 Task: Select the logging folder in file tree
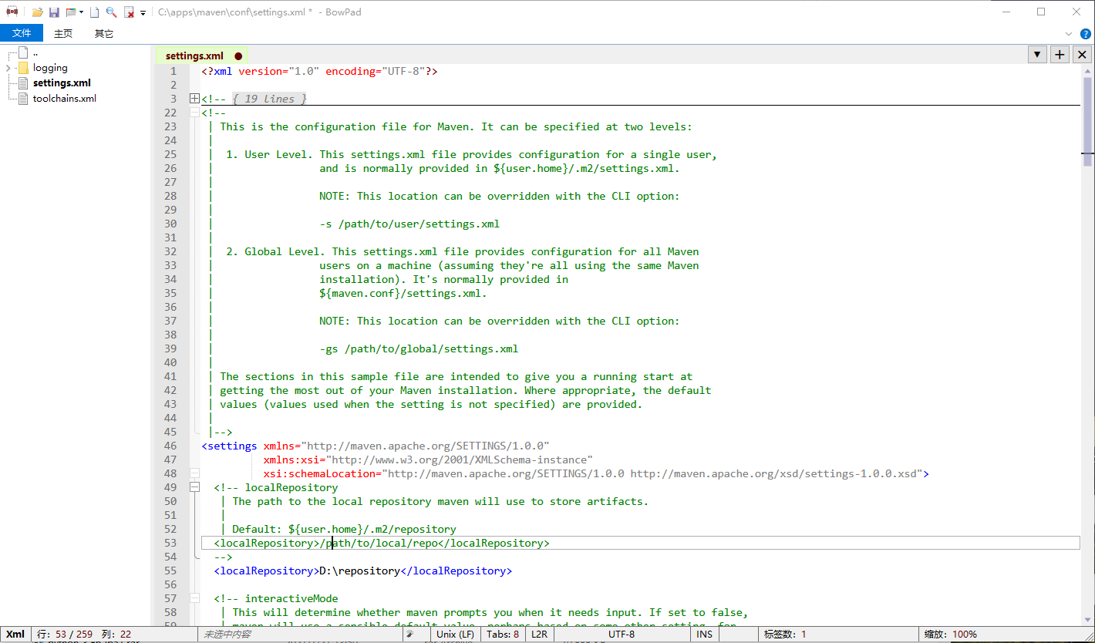click(50, 68)
